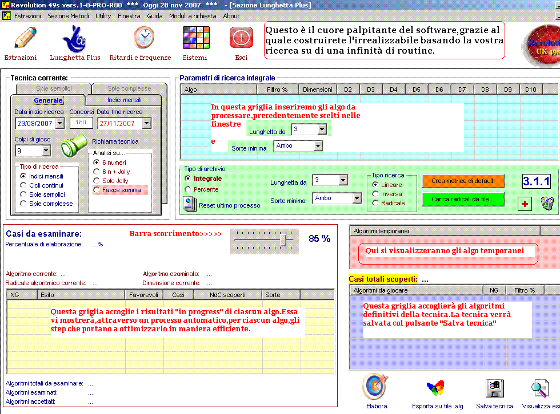Switch to the Spie complesse tab
560x414 pixels.
(x=129, y=88)
